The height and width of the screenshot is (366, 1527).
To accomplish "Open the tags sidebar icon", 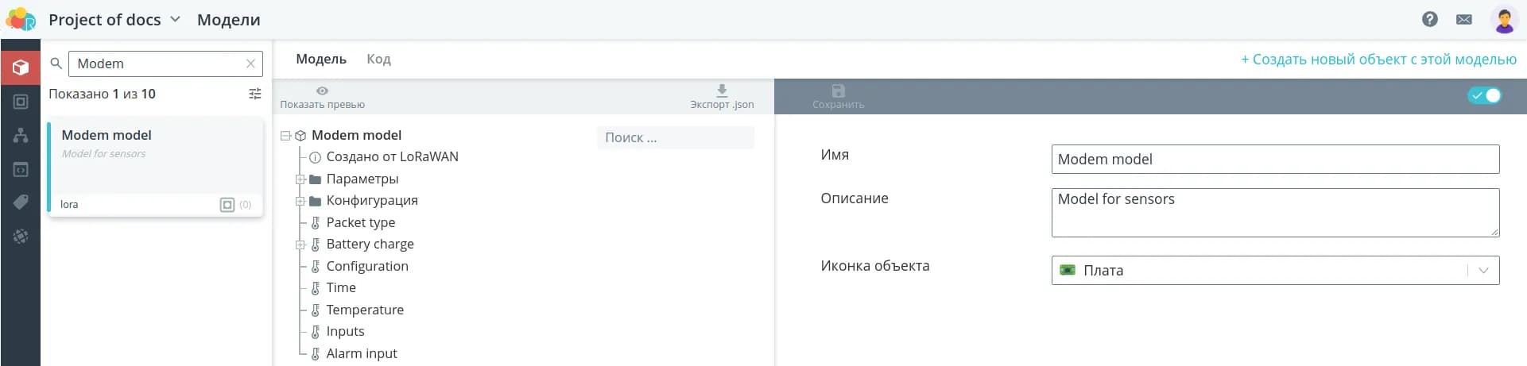I will point(21,202).
